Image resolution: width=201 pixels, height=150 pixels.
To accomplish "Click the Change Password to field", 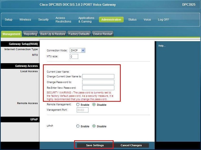I will click(98, 82).
